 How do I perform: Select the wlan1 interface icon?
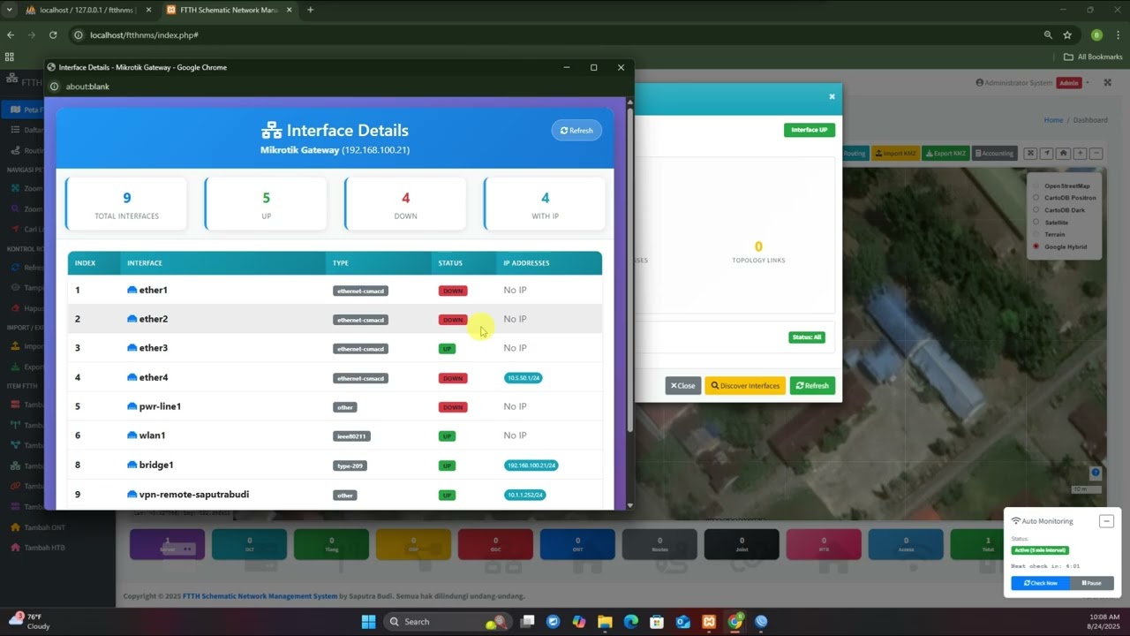click(x=132, y=435)
